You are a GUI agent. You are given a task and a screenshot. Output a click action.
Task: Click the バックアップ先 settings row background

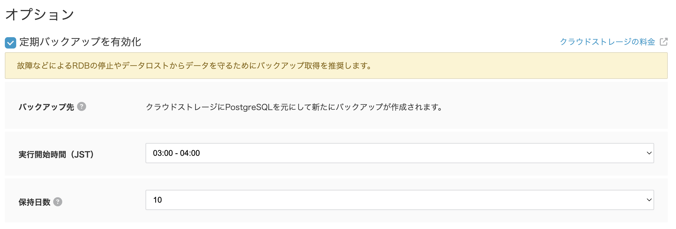[540, 119]
